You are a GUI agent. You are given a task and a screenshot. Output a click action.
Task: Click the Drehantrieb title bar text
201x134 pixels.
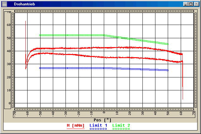tap(24, 4)
